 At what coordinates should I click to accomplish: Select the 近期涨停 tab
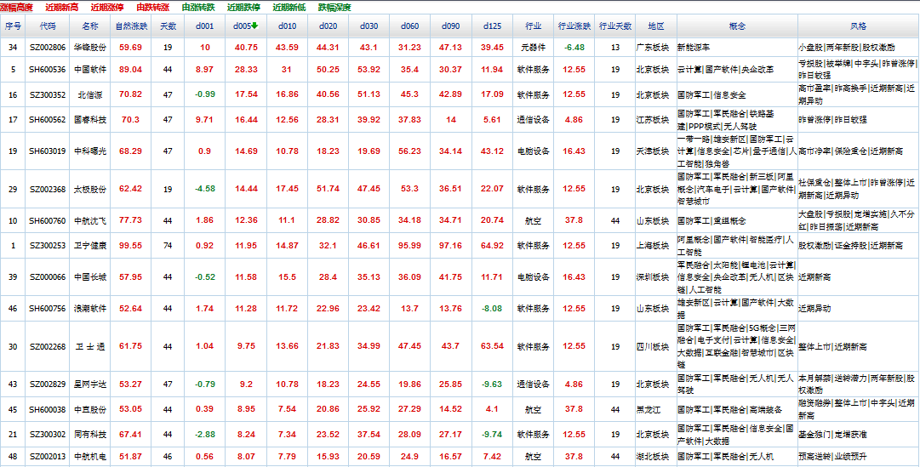[106, 8]
